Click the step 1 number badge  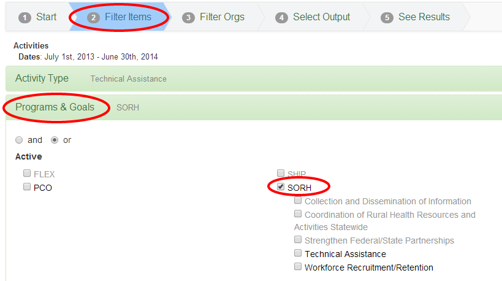[25, 18]
